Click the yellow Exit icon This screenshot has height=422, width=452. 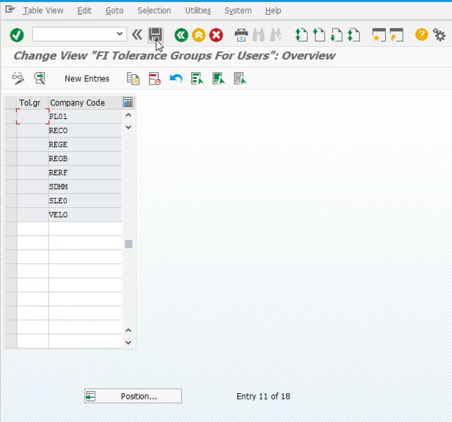tap(199, 35)
